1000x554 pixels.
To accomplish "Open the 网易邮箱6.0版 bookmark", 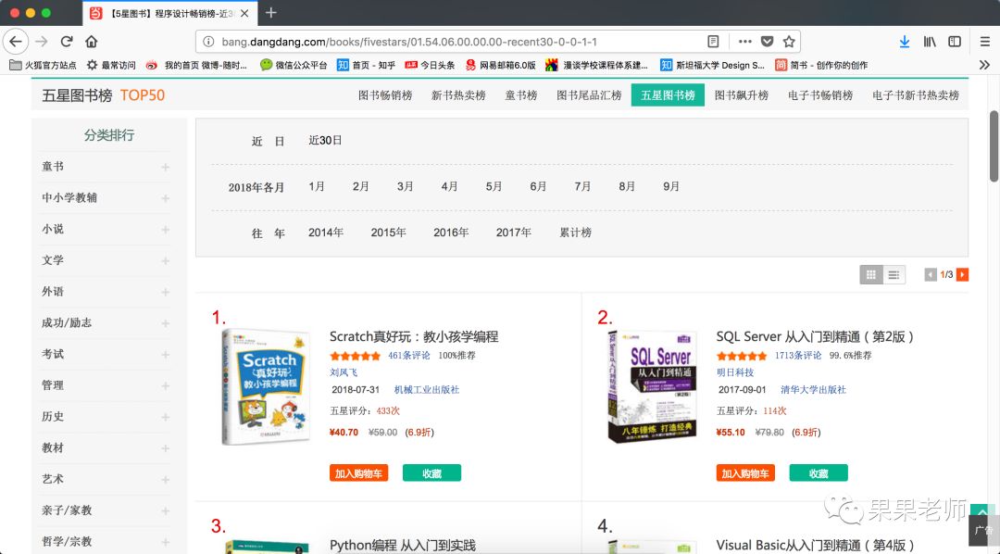I will pyautogui.click(x=501, y=65).
